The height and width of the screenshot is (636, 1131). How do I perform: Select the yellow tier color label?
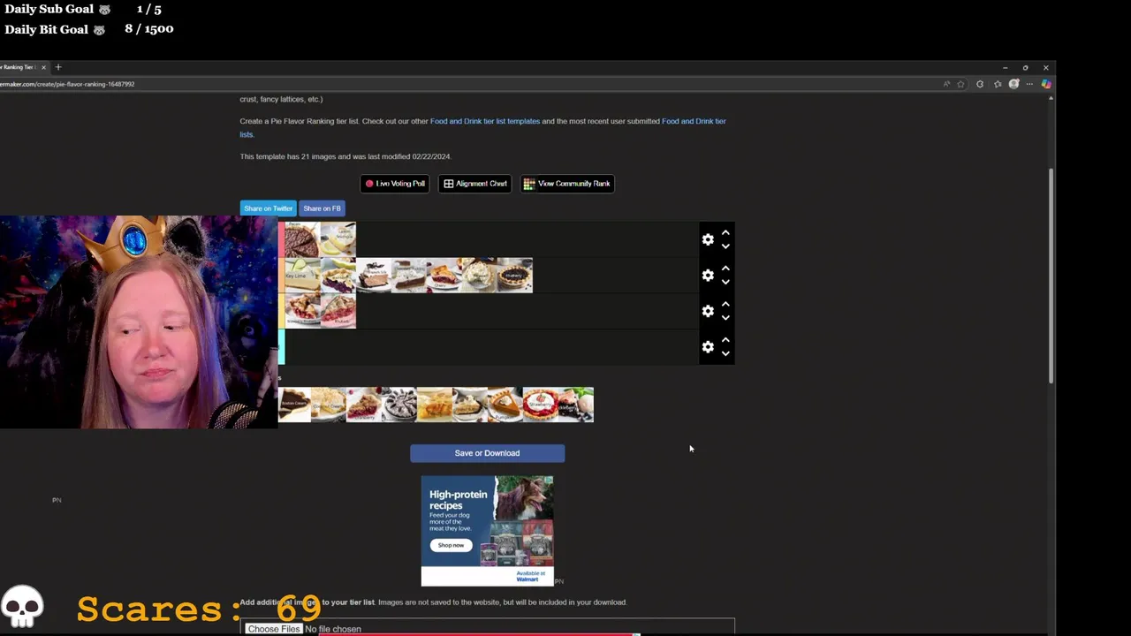click(x=281, y=311)
